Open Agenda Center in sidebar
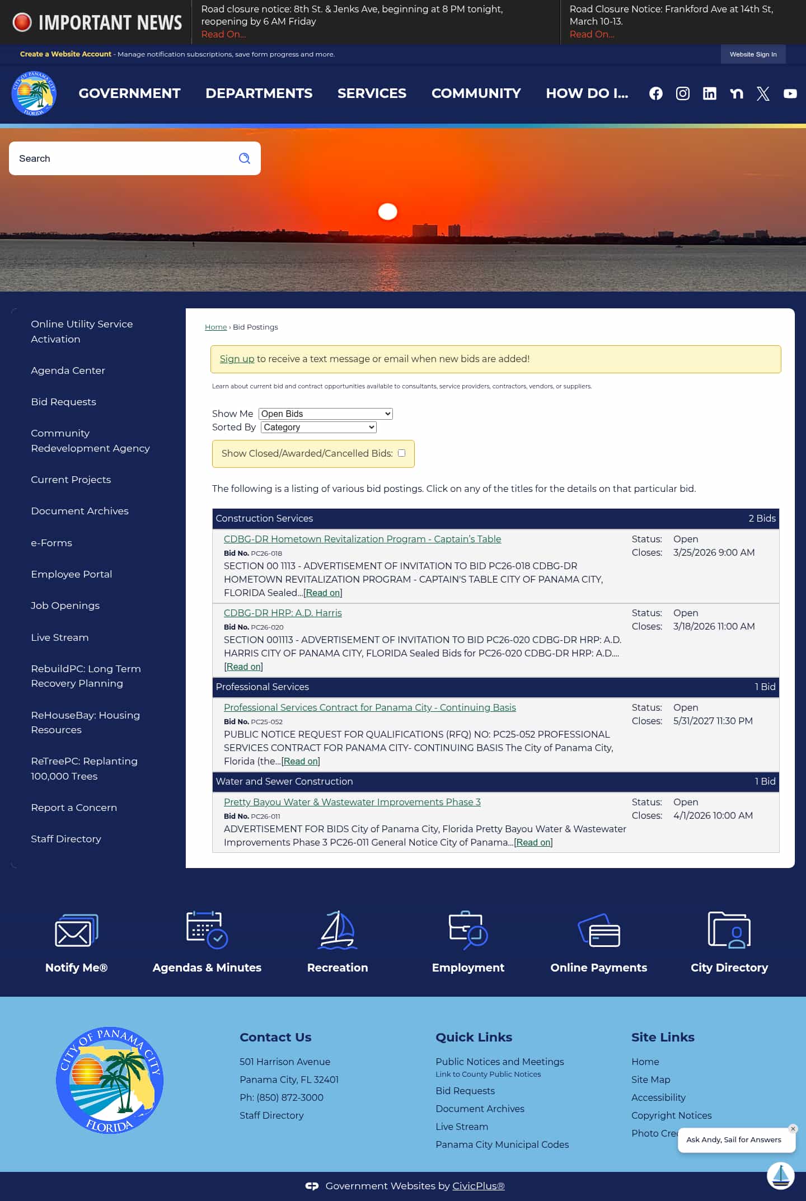The image size is (806, 1201). click(68, 370)
